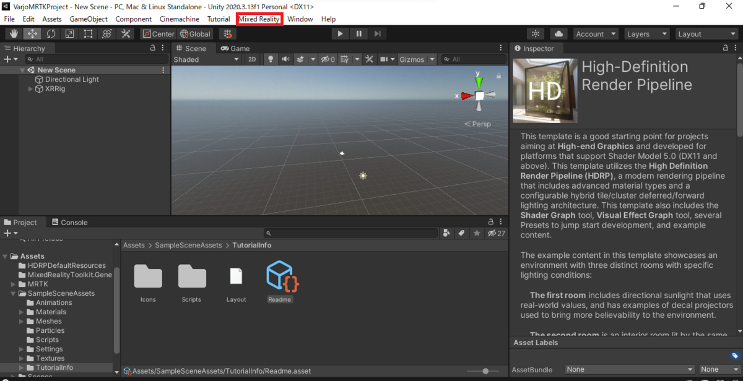The width and height of the screenshot is (743, 381).
Task: Open the Search by Type filter
Action: (x=446, y=233)
